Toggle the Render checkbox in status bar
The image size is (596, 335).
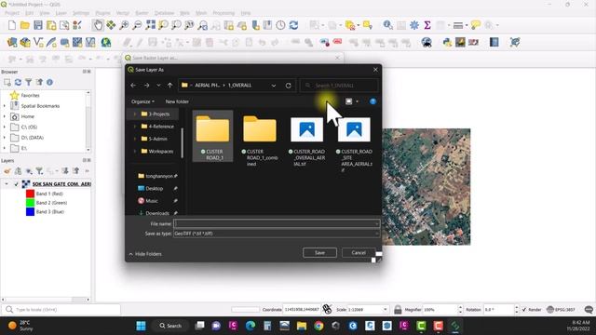(x=524, y=310)
